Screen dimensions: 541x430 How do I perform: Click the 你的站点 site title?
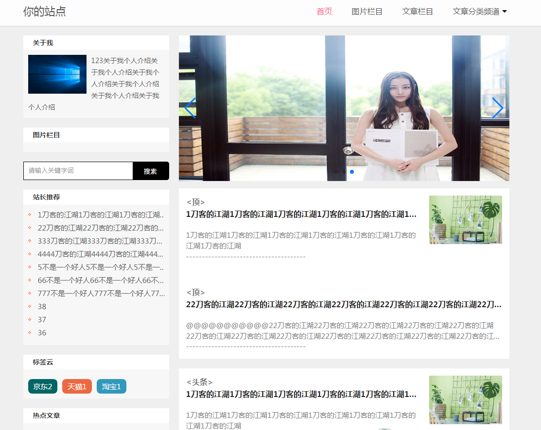point(45,11)
